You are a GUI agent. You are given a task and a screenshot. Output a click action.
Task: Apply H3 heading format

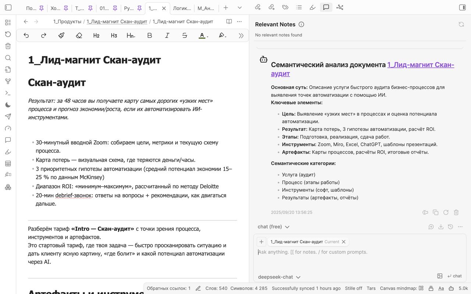point(114,35)
